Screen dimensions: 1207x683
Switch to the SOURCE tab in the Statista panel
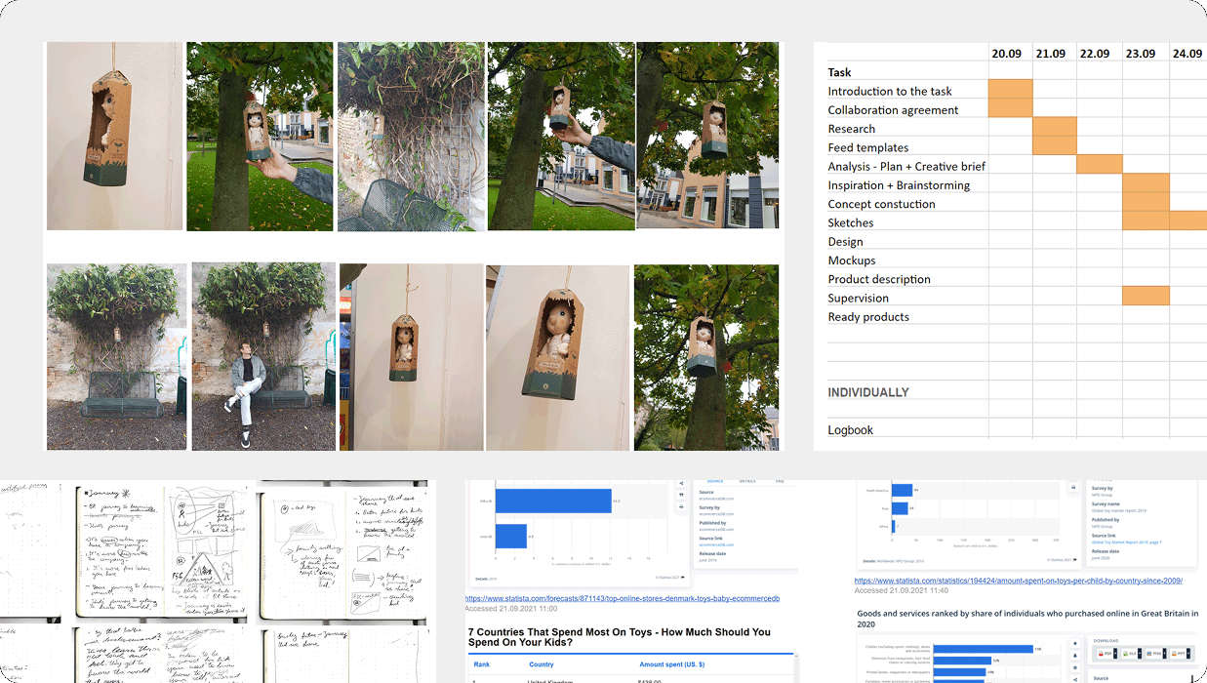[x=715, y=481]
